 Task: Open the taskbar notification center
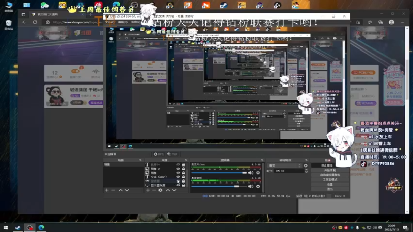point(405,227)
